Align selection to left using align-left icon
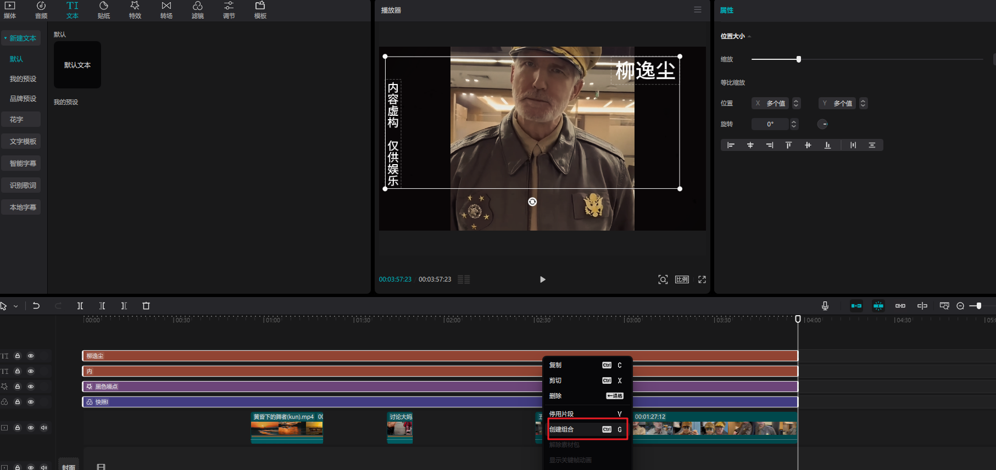The width and height of the screenshot is (996, 470). 731,145
